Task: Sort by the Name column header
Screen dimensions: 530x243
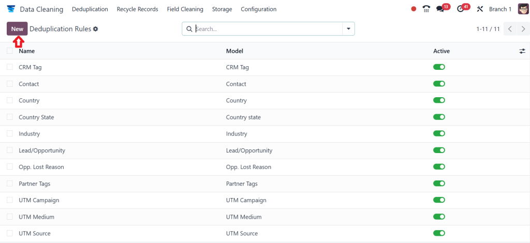Action: tap(27, 51)
